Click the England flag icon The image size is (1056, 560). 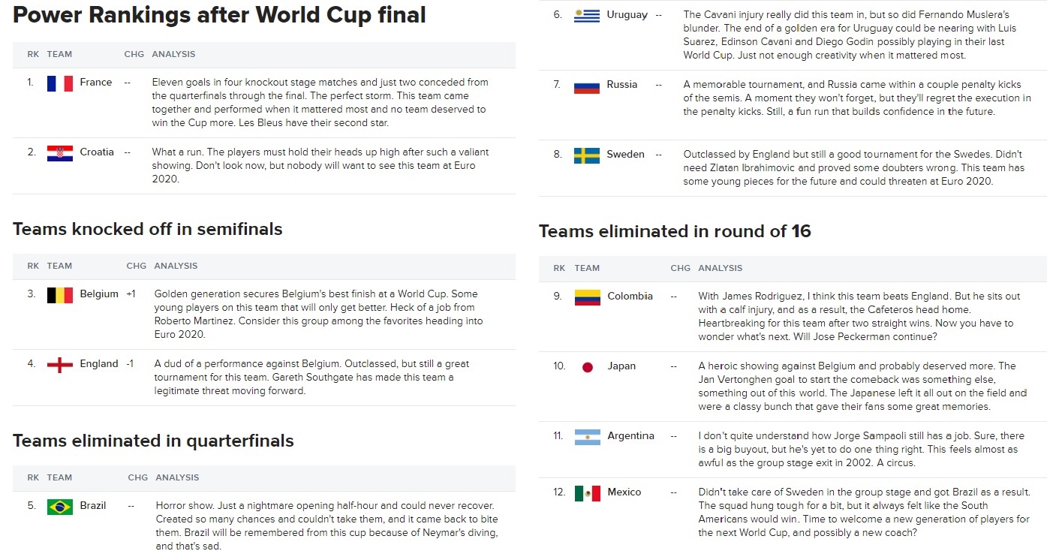point(59,364)
